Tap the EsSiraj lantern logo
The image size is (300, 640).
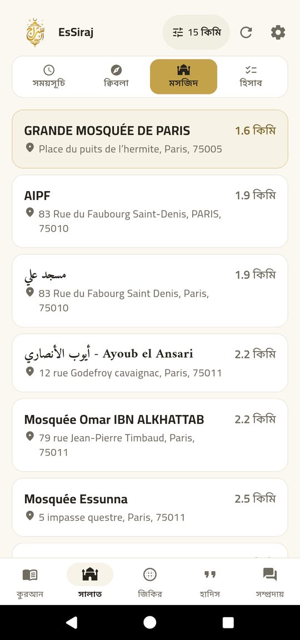[x=35, y=32]
